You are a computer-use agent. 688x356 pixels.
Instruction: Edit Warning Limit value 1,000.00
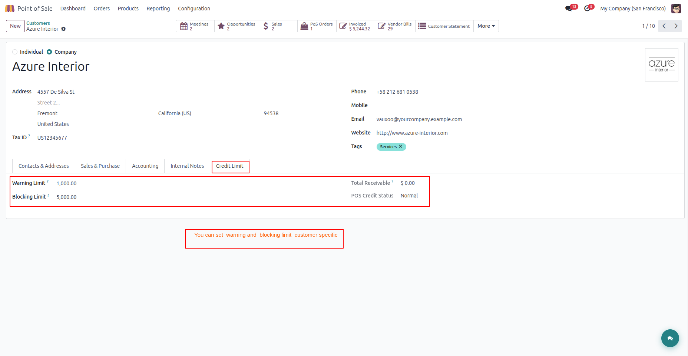coord(66,183)
